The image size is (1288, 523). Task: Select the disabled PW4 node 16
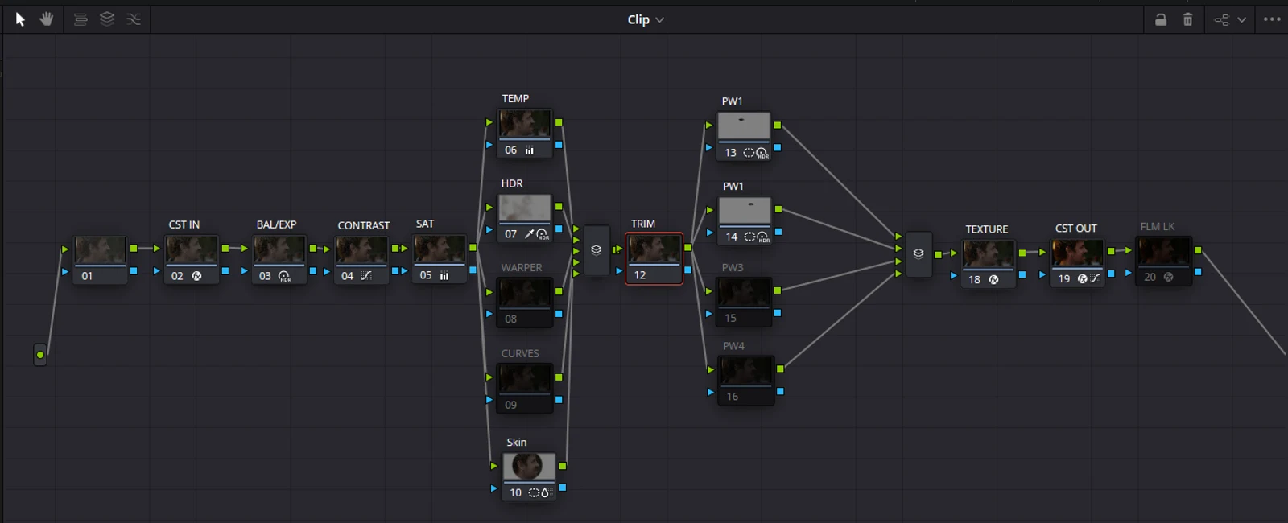746,381
